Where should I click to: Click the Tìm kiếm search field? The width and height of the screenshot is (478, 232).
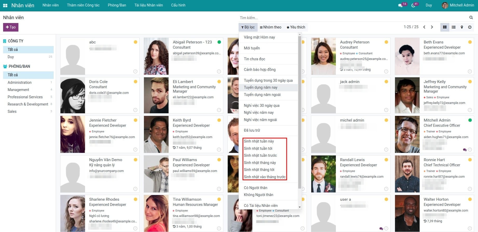pos(353,18)
